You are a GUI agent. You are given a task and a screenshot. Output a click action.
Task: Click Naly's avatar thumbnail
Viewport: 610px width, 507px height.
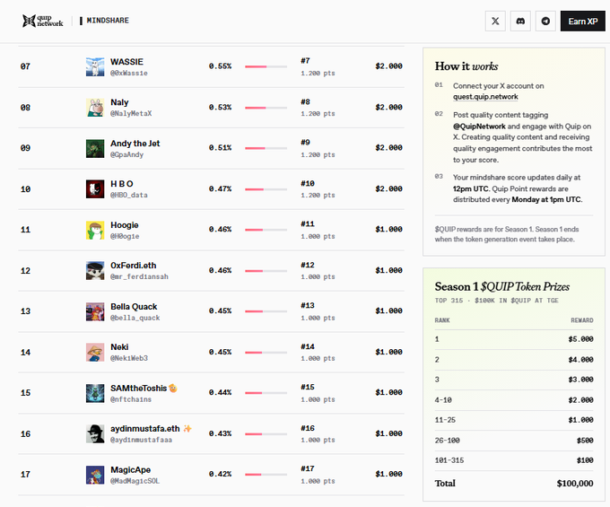click(95, 108)
